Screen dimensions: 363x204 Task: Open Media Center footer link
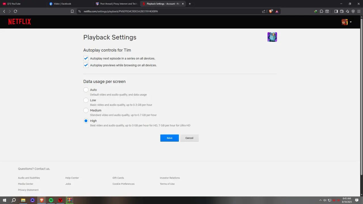coord(26,184)
